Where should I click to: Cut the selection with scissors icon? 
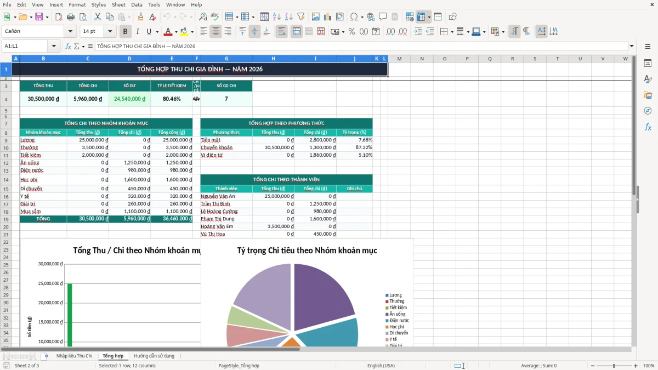98,17
